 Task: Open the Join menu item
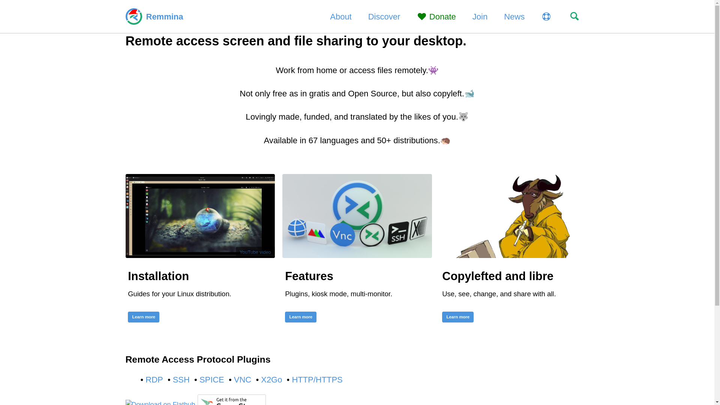(480, 16)
